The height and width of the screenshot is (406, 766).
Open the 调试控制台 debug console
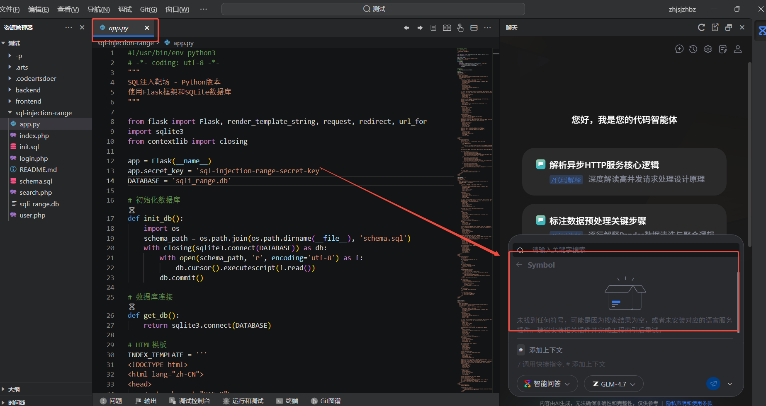click(190, 401)
